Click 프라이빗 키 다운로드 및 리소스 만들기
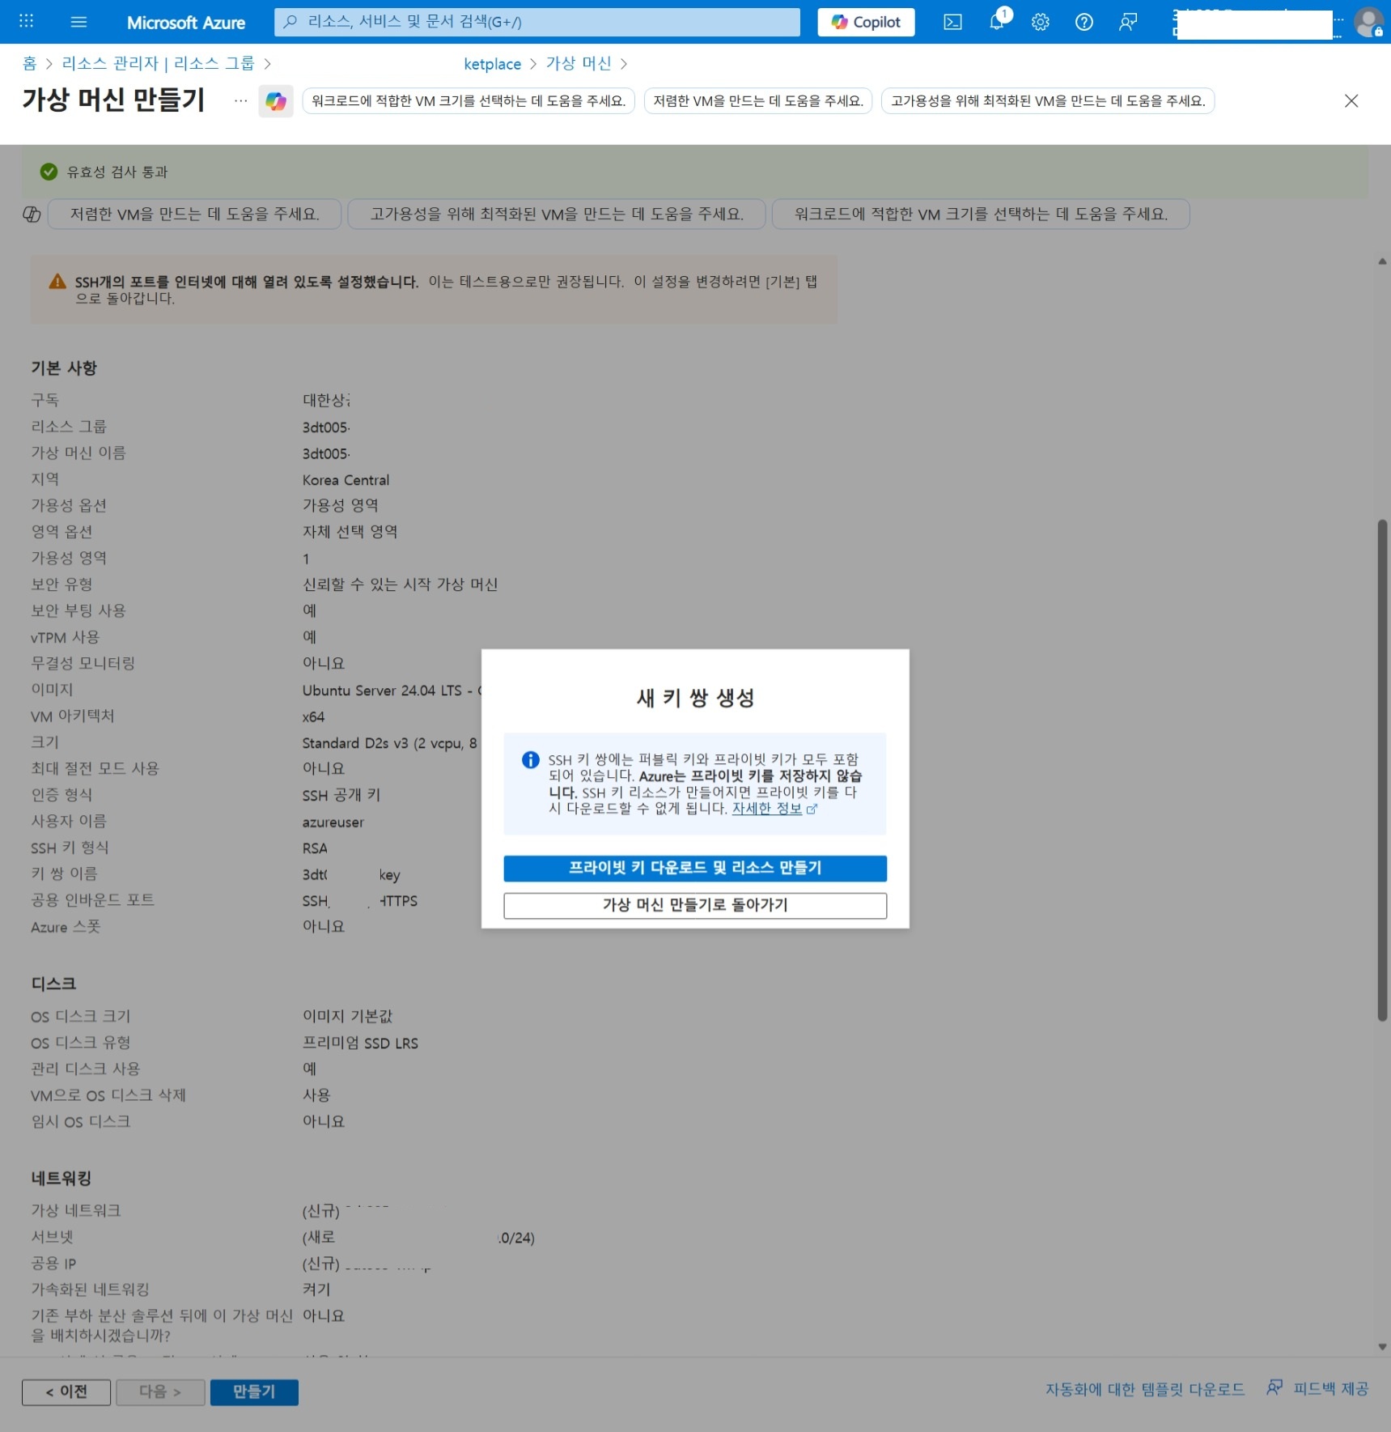Viewport: 1391px width, 1432px height. point(694,868)
